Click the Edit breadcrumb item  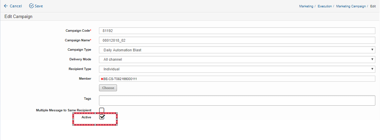pyautogui.click(x=373, y=6)
